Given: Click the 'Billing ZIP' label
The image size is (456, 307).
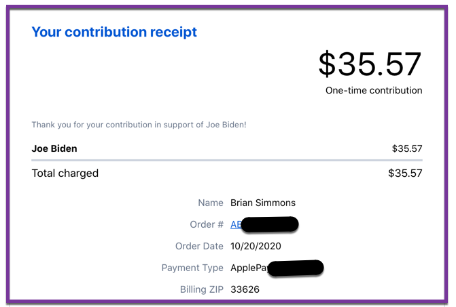Looking at the screenshot, I should pyautogui.click(x=202, y=289).
